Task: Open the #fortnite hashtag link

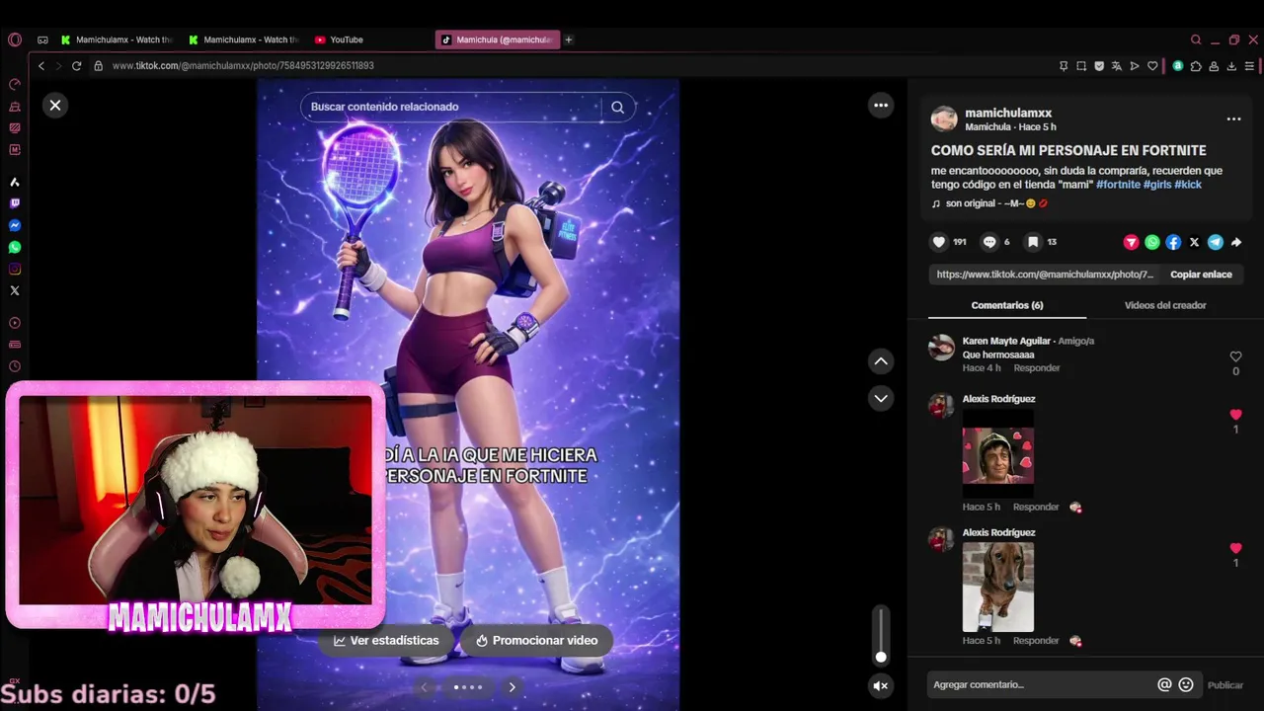Action: pyautogui.click(x=1118, y=185)
